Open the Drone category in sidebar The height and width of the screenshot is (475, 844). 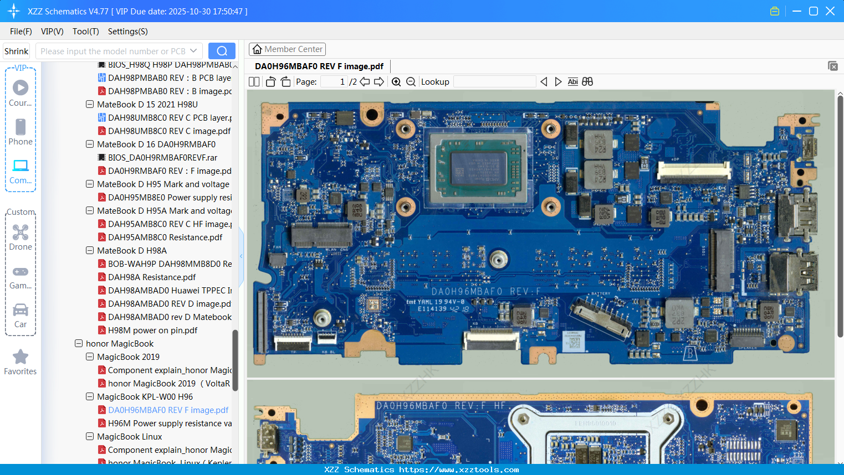tap(21, 237)
